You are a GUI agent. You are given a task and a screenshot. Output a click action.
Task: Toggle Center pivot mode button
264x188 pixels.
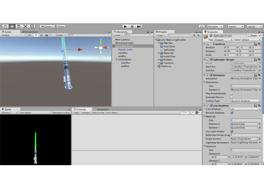(x=46, y=27)
